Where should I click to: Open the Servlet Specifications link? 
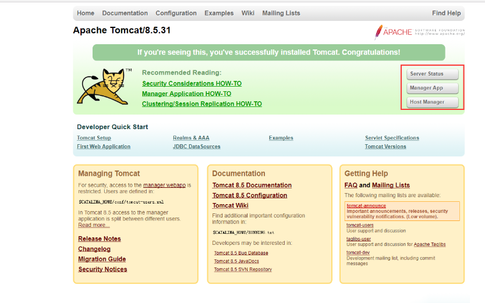[x=392, y=138]
